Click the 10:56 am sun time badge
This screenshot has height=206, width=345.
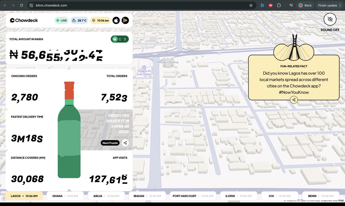coord(100,20)
